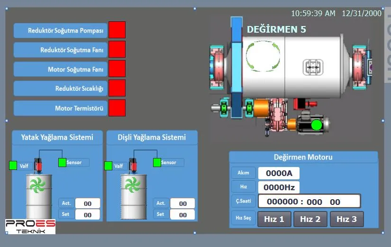This screenshot has height=247, width=391.
Task: Click the hatch icon on the mill drum body
Action: [x=312, y=67]
